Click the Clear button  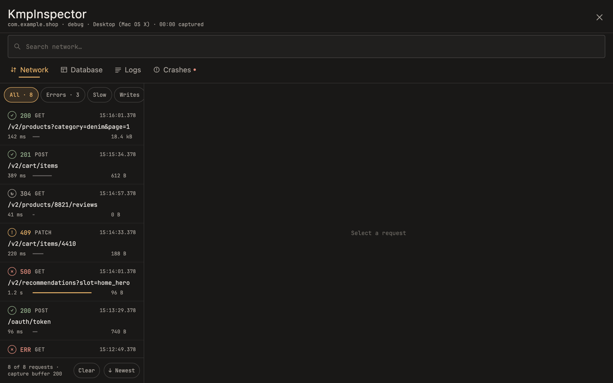tap(87, 370)
